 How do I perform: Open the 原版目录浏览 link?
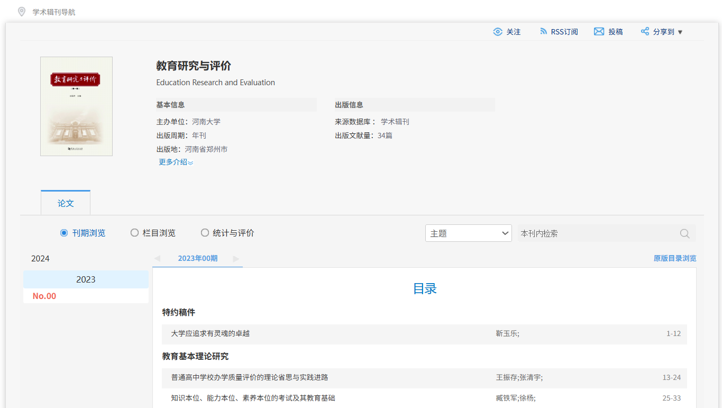tap(674, 259)
